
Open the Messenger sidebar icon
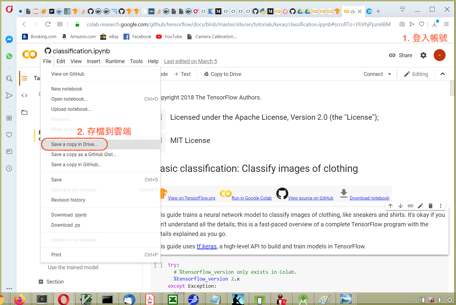coord(9,39)
